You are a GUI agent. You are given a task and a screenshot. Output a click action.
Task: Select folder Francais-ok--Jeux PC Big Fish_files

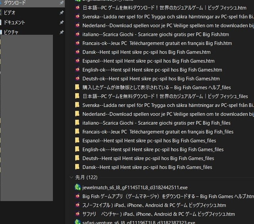click(158, 132)
